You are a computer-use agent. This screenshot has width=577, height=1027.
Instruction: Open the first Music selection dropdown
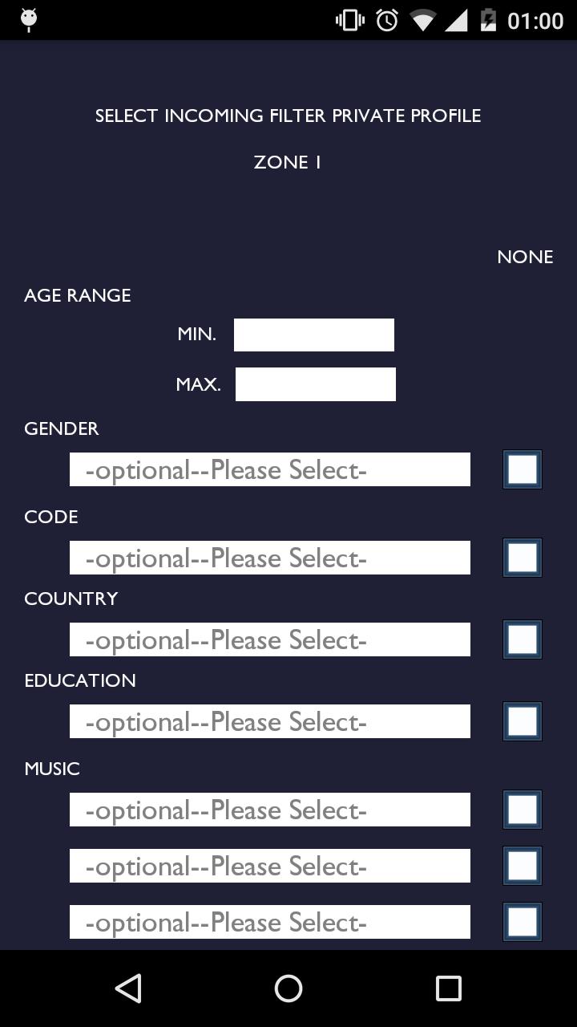click(269, 810)
